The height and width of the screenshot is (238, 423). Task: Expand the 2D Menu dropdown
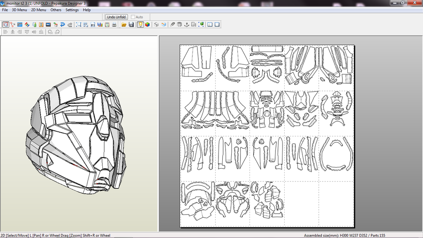click(39, 10)
